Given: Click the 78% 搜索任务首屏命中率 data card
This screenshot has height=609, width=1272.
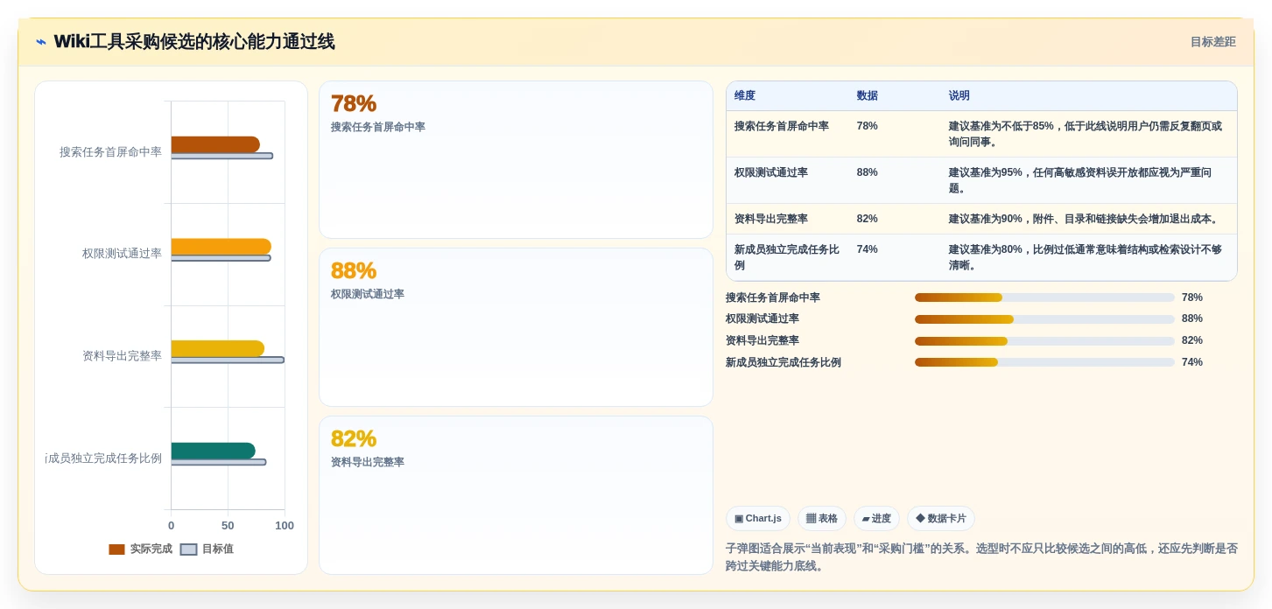Looking at the screenshot, I should point(516,159).
